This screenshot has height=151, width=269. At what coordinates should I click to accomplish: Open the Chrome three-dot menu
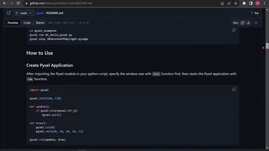[264, 3]
